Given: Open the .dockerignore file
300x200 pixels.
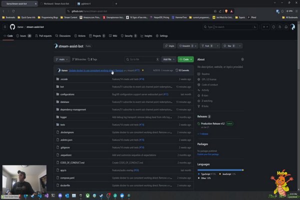Looking at the screenshot, I should (x=67, y=132).
